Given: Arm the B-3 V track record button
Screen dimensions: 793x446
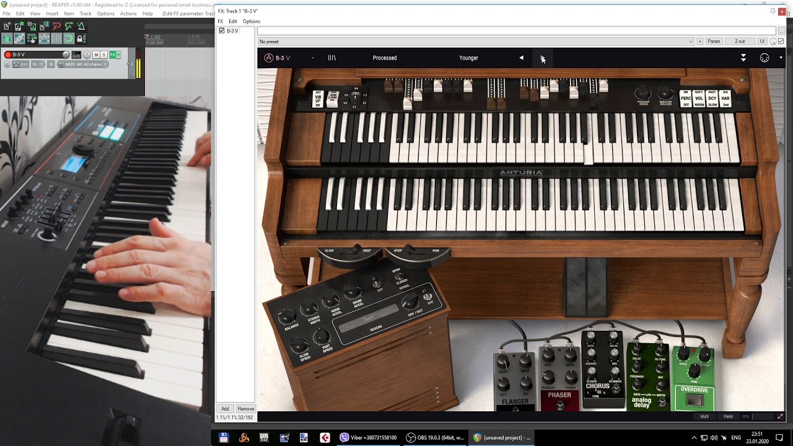Looking at the screenshot, I should [8, 55].
